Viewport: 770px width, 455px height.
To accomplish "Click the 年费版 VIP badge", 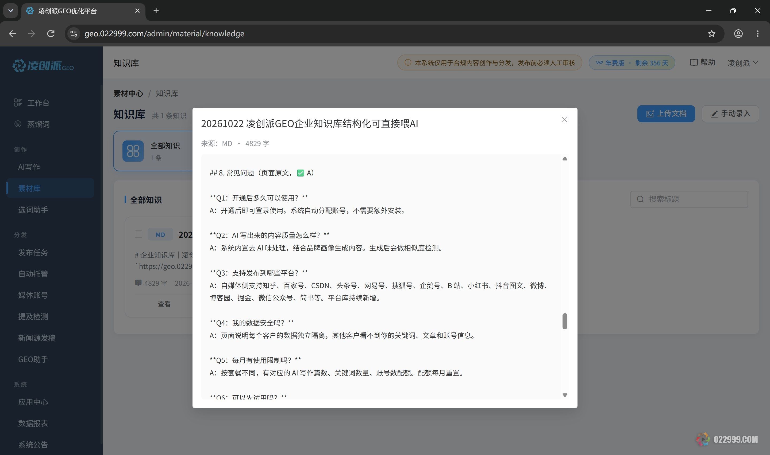I will [x=632, y=63].
